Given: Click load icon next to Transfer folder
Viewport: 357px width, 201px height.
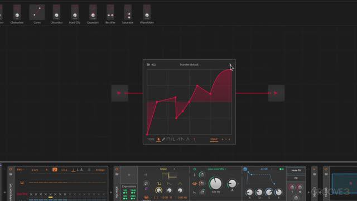Looking at the screenshot, I should coord(154,65).
